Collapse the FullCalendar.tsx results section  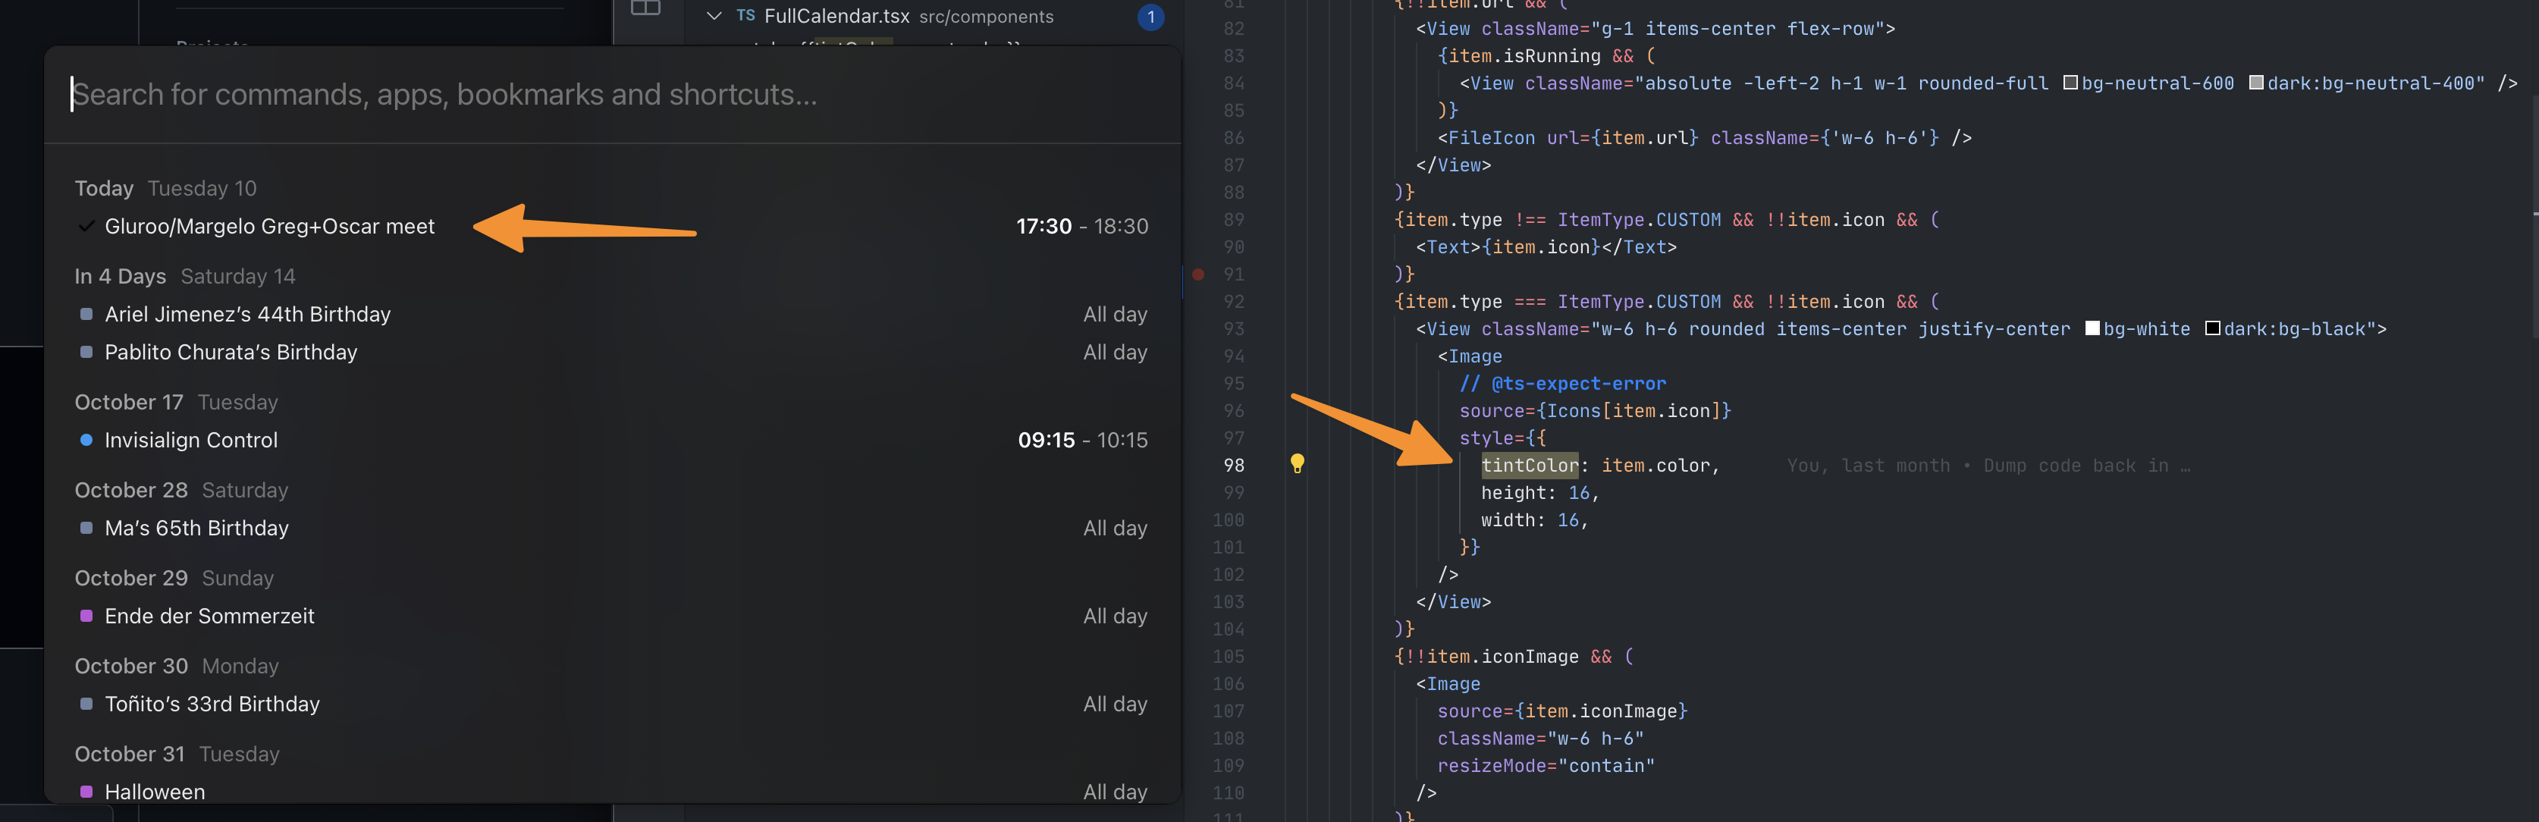pos(713,16)
